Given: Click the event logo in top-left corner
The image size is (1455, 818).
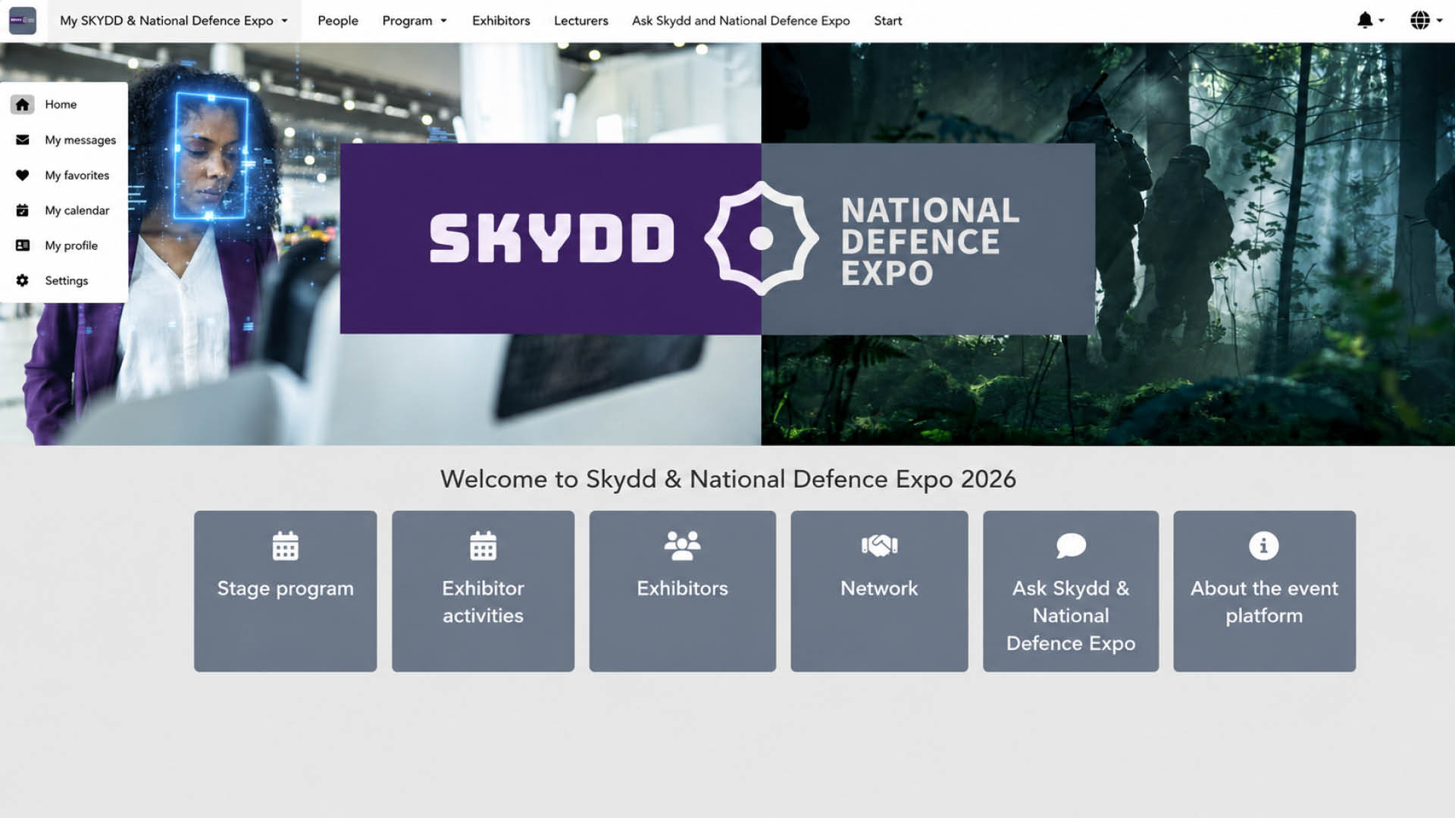Looking at the screenshot, I should (x=22, y=20).
